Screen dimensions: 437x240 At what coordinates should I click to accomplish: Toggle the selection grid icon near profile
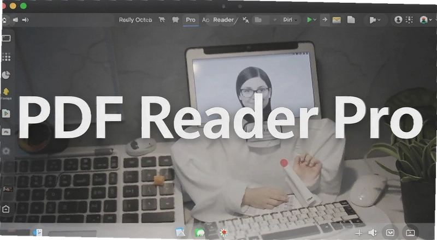[409, 20]
